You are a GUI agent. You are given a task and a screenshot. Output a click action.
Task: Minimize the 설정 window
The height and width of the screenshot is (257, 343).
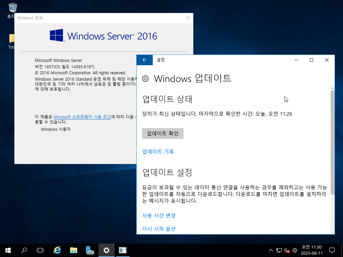click(x=296, y=60)
